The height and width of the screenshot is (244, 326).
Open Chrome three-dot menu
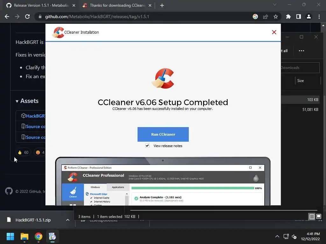(x=319, y=17)
